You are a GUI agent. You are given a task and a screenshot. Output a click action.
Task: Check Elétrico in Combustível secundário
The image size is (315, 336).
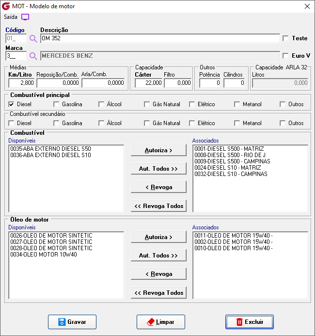(x=192, y=123)
